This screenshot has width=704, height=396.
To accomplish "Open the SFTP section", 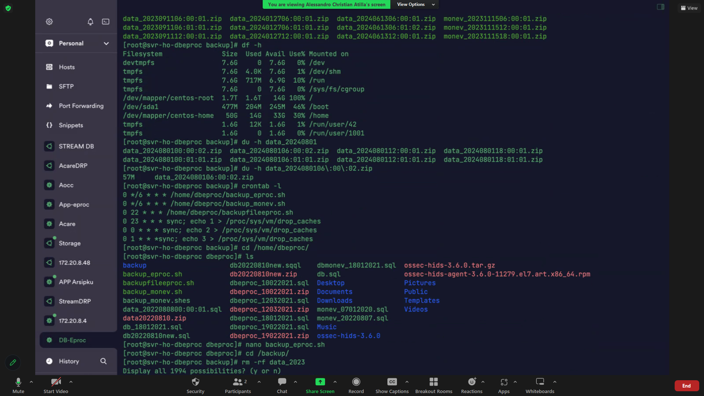I will click(x=66, y=86).
